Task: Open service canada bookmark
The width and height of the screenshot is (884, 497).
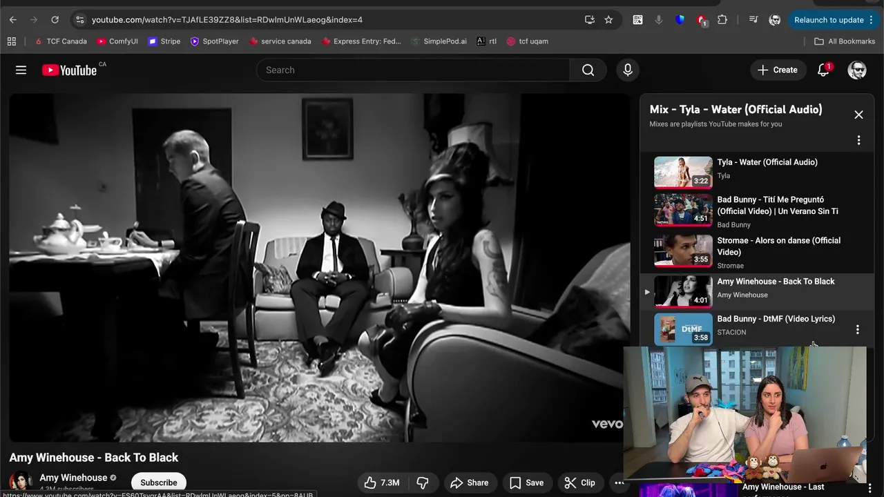Action: tap(280, 41)
